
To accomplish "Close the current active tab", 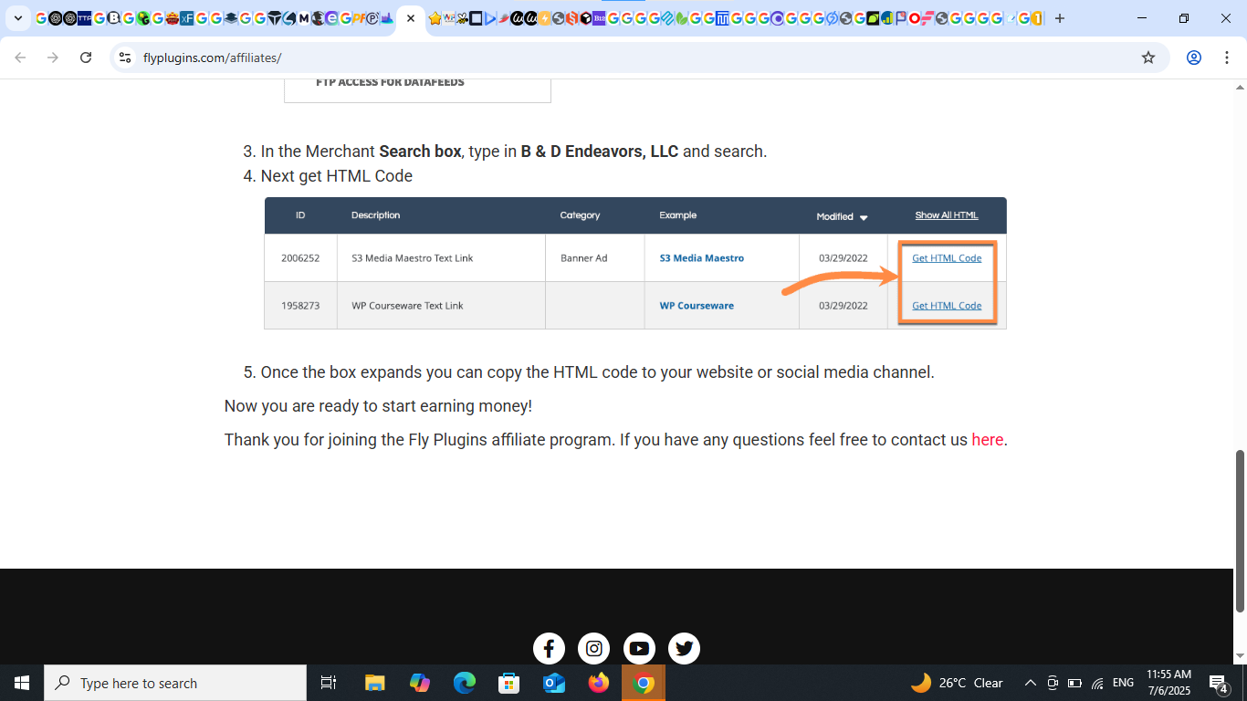I will click(x=411, y=18).
